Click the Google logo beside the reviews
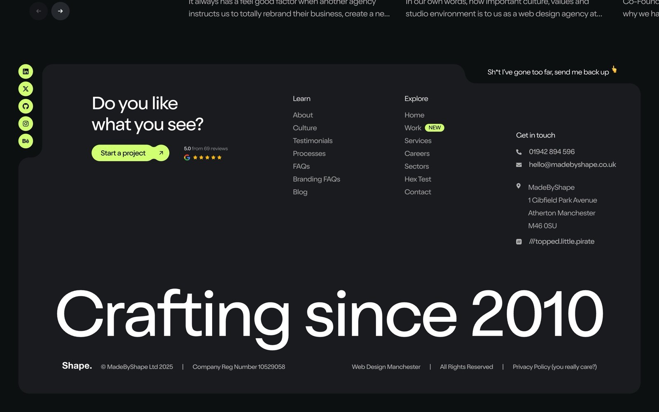Viewport: 659px width, 412px height. click(186, 157)
